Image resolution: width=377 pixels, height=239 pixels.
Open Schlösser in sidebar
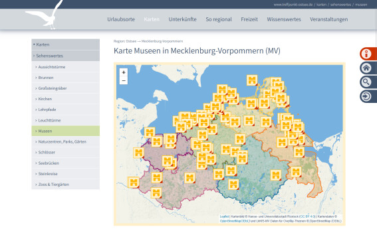(66, 153)
